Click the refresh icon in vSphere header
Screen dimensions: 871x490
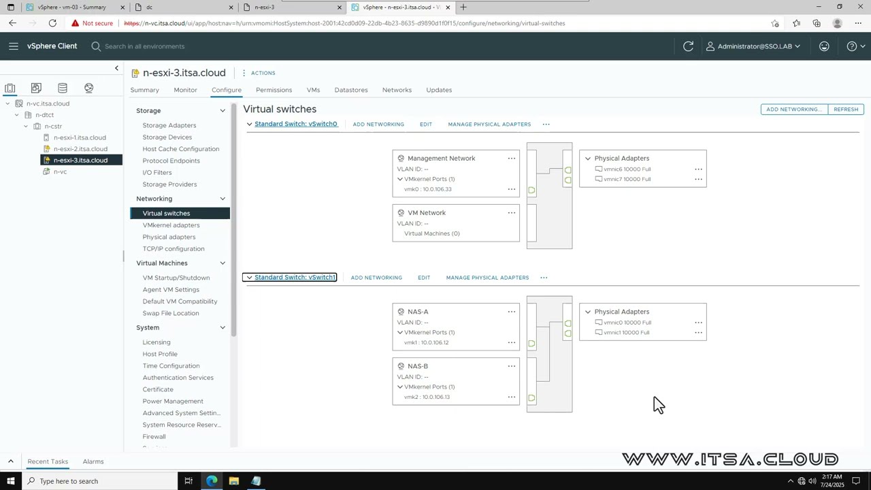point(688,46)
